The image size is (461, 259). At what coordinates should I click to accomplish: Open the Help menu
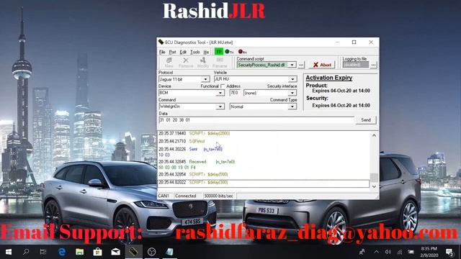206,52
